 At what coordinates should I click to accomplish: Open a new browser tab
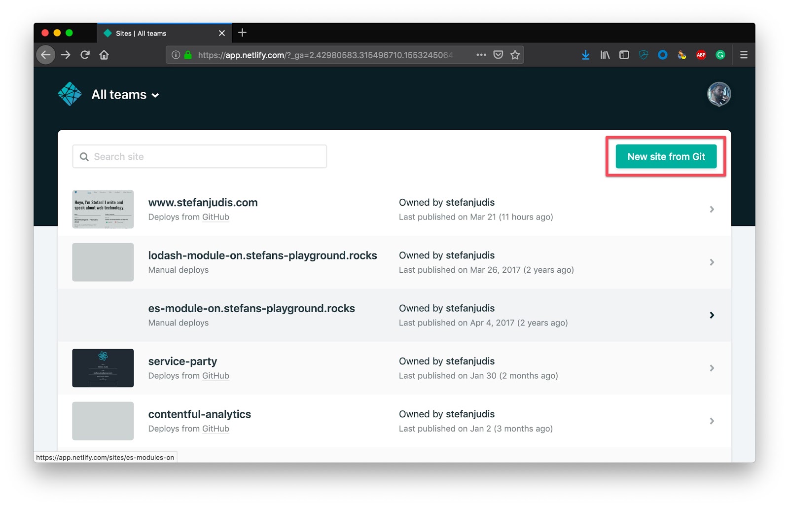click(242, 33)
